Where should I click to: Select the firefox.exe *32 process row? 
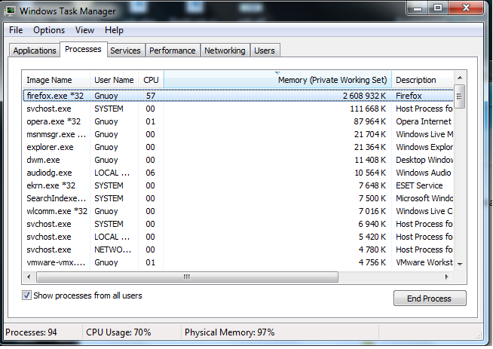click(238, 96)
